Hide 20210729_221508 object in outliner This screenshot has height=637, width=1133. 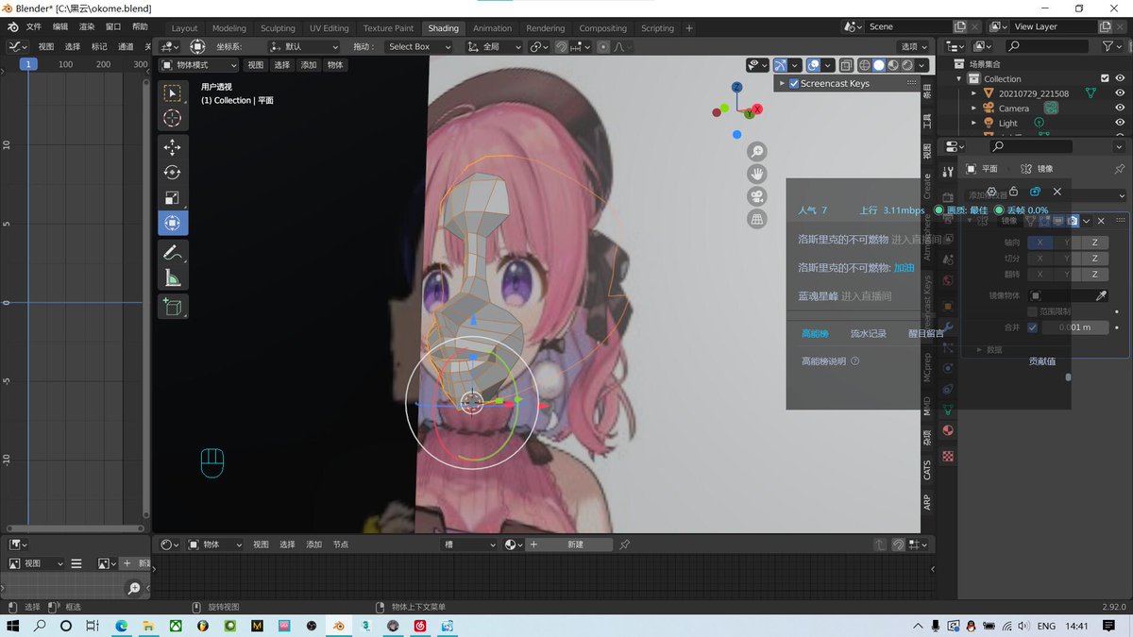pos(1120,93)
